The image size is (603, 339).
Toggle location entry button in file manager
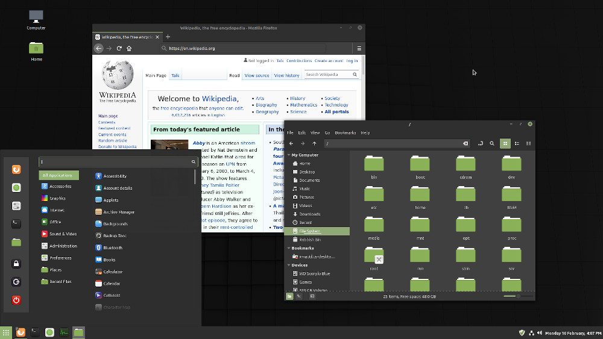tap(481, 143)
